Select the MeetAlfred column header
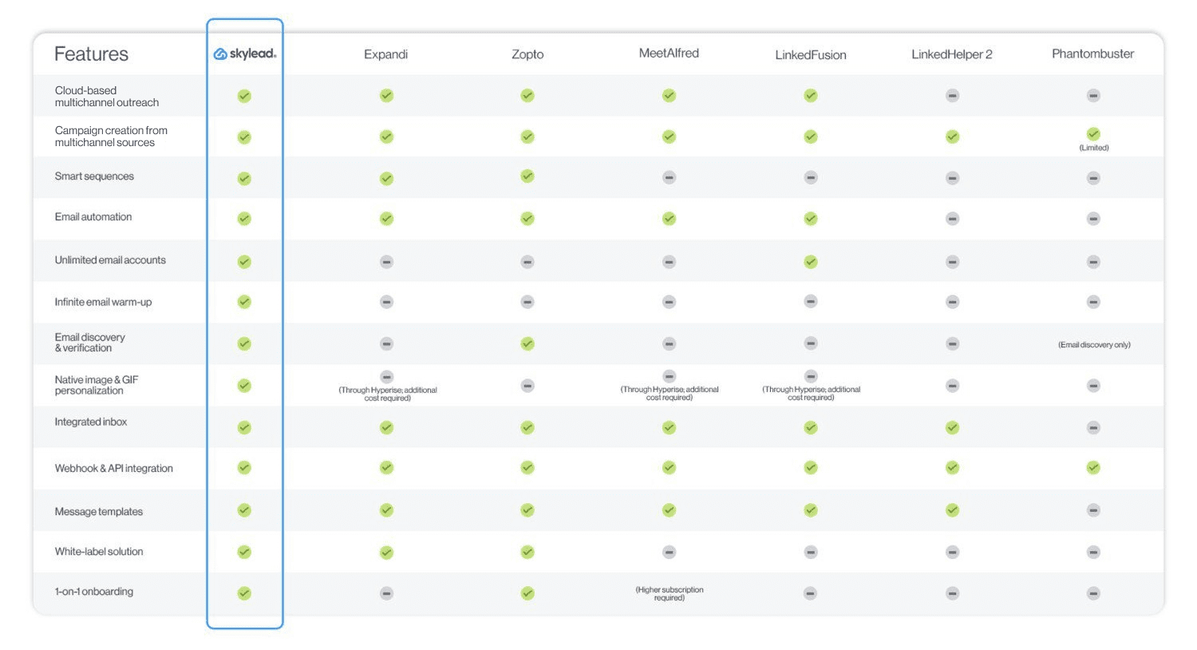Screen dimensions: 1197x650 [x=669, y=54]
